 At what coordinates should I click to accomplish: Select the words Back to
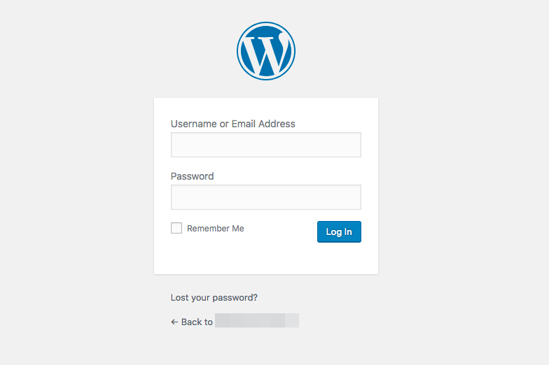197,322
